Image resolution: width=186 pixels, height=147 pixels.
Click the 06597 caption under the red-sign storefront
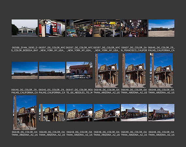coord(52,49)
